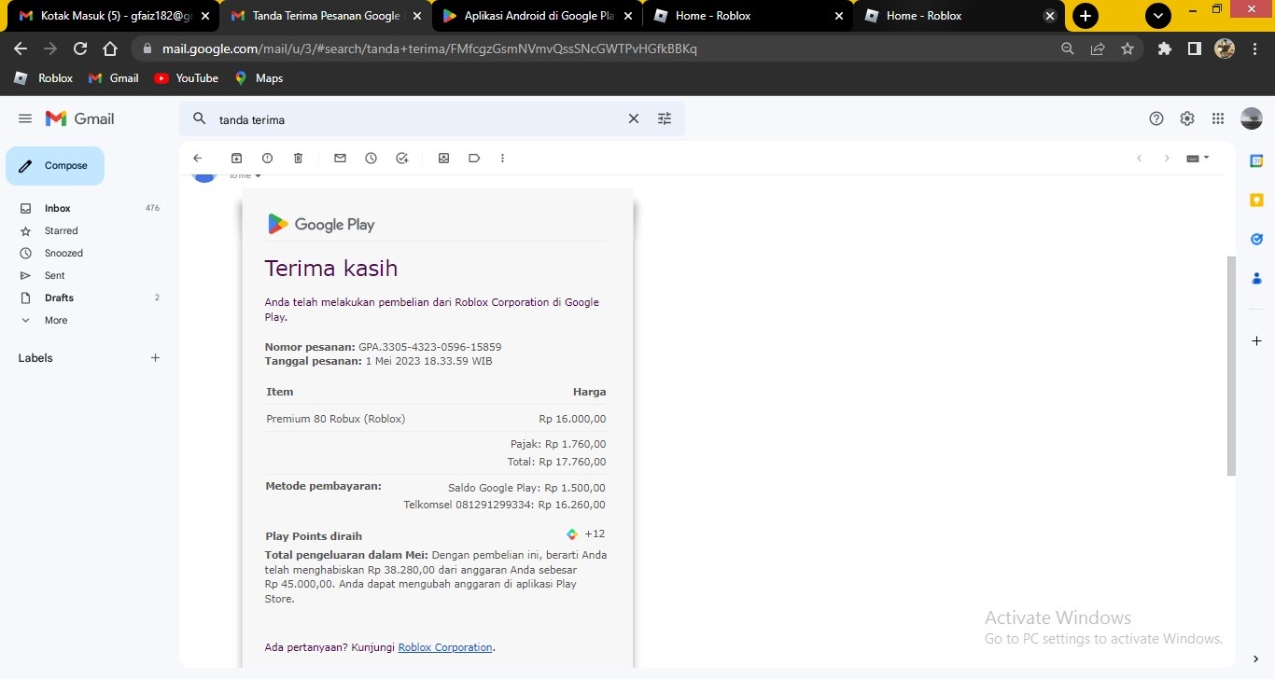Image resolution: width=1275 pixels, height=679 pixels.
Task: Bookmark this page with star icon
Action: tap(1128, 48)
